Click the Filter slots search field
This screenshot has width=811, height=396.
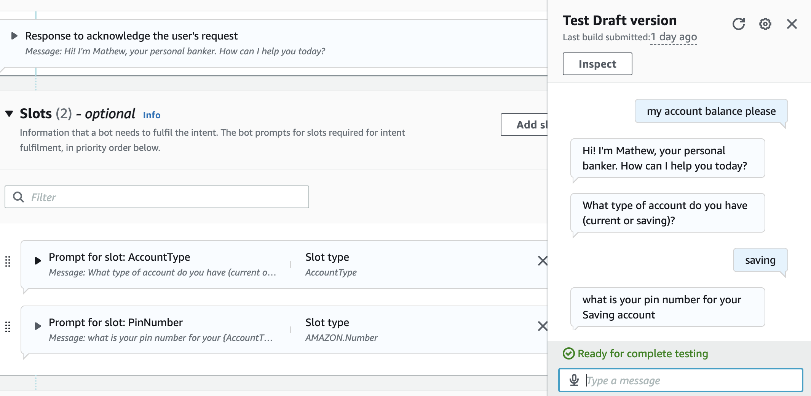pos(168,197)
